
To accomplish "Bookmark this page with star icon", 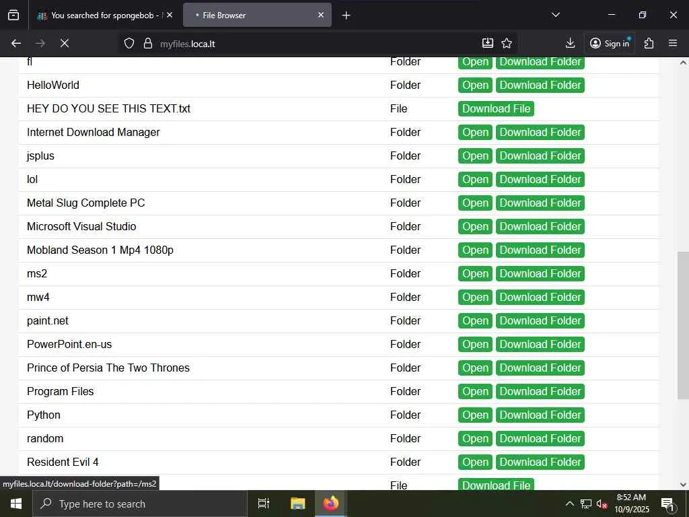I will tap(507, 43).
